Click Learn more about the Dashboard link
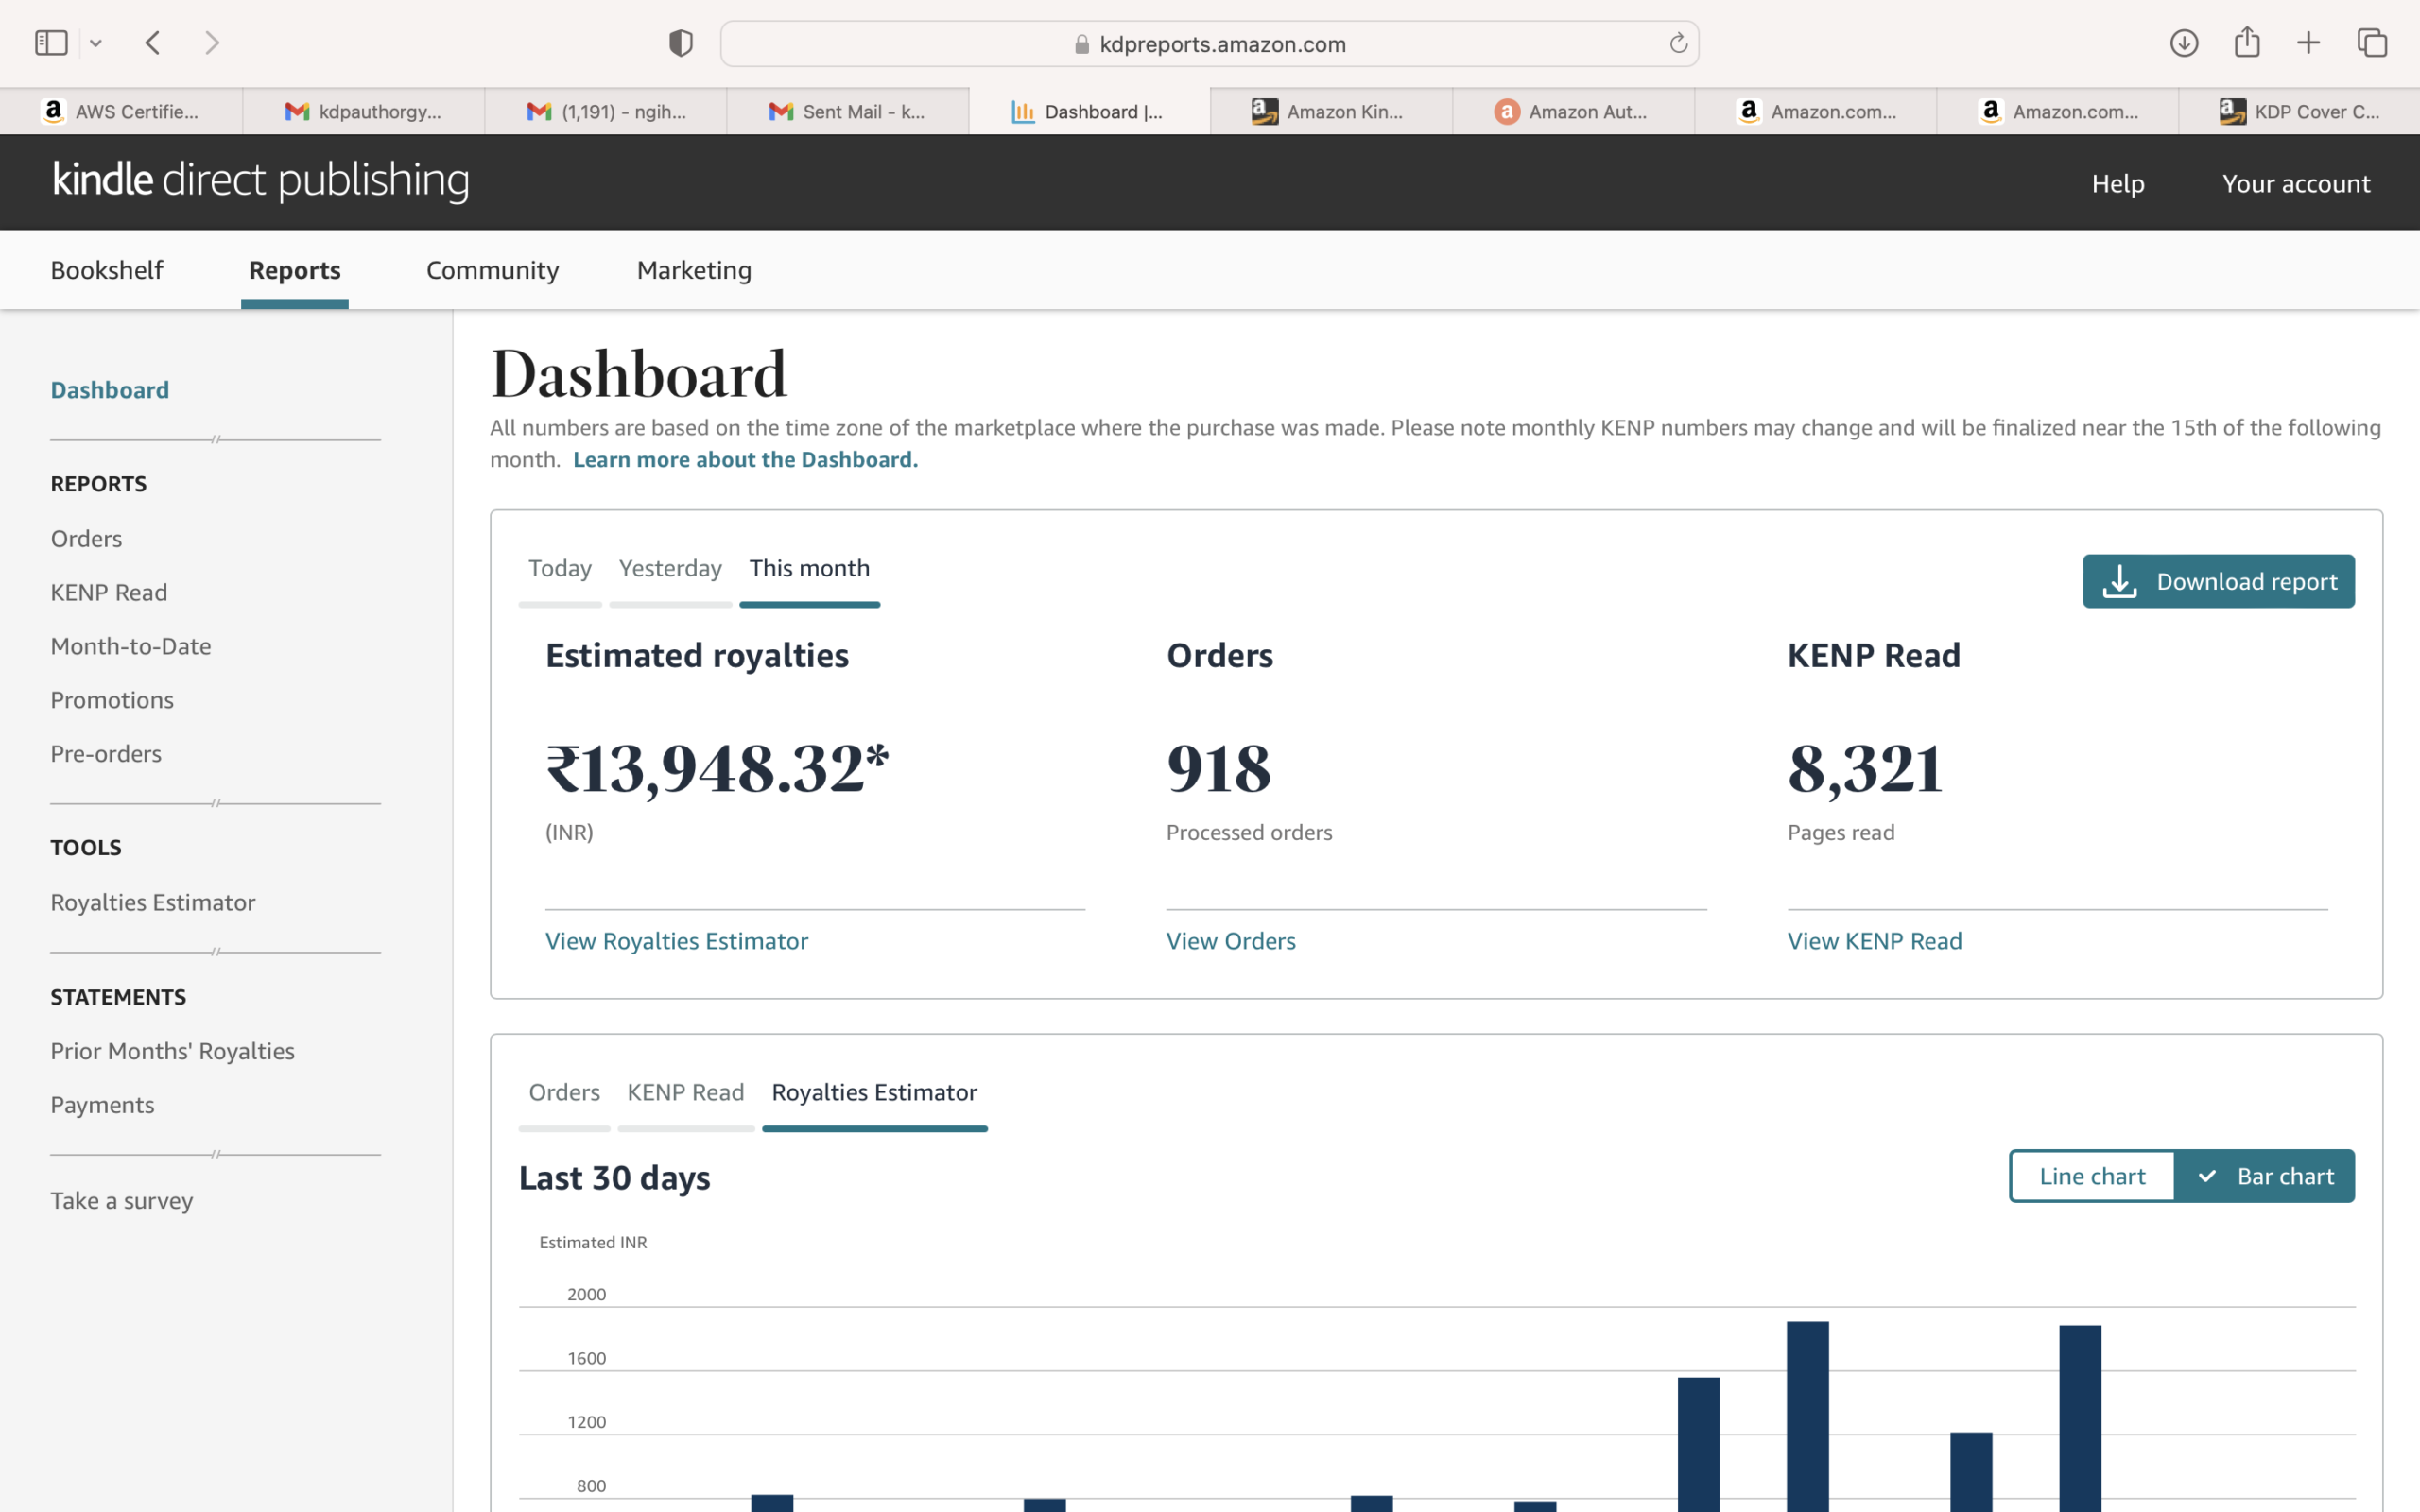This screenshot has height=1512, width=2420. (x=745, y=459)
